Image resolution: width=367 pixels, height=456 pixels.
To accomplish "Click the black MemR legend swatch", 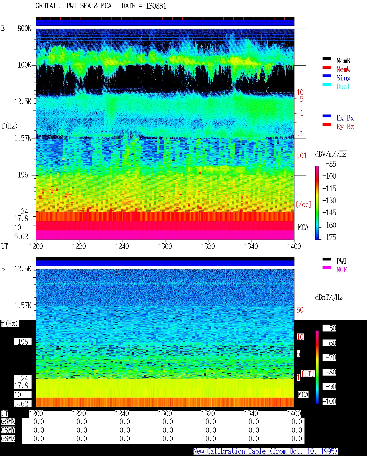I will click(x=327, y=59).
